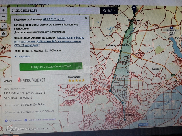Click the Уточненная площадь 114 000 кв.м. text
Image resolution: width=182 pixels, height=136 pixels.
tap(38, 51)
